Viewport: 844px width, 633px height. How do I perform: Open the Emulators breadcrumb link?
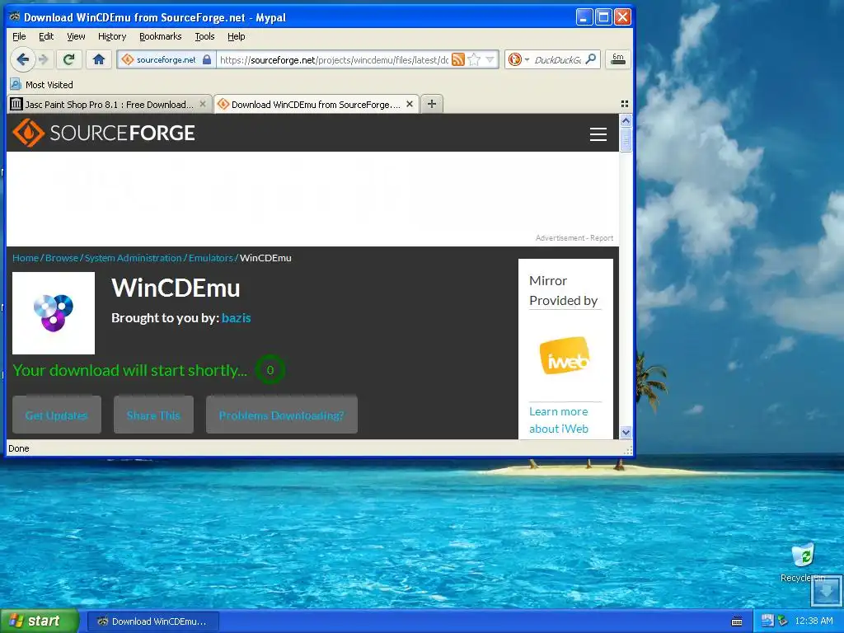tap(210, 258)
